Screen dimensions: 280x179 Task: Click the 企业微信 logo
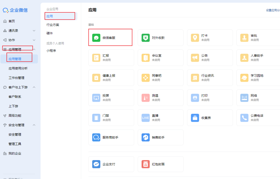click(15, 10)
